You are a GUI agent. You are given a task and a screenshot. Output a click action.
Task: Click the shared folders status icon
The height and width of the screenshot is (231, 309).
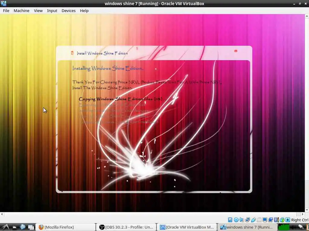tap(259, 220)
